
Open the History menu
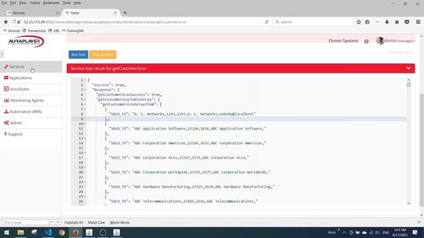34,3
